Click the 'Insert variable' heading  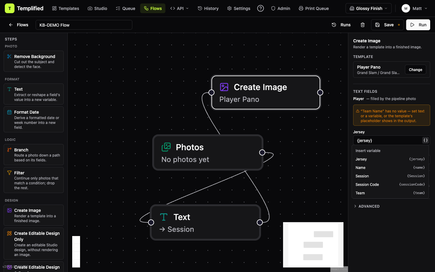(368, 151)
